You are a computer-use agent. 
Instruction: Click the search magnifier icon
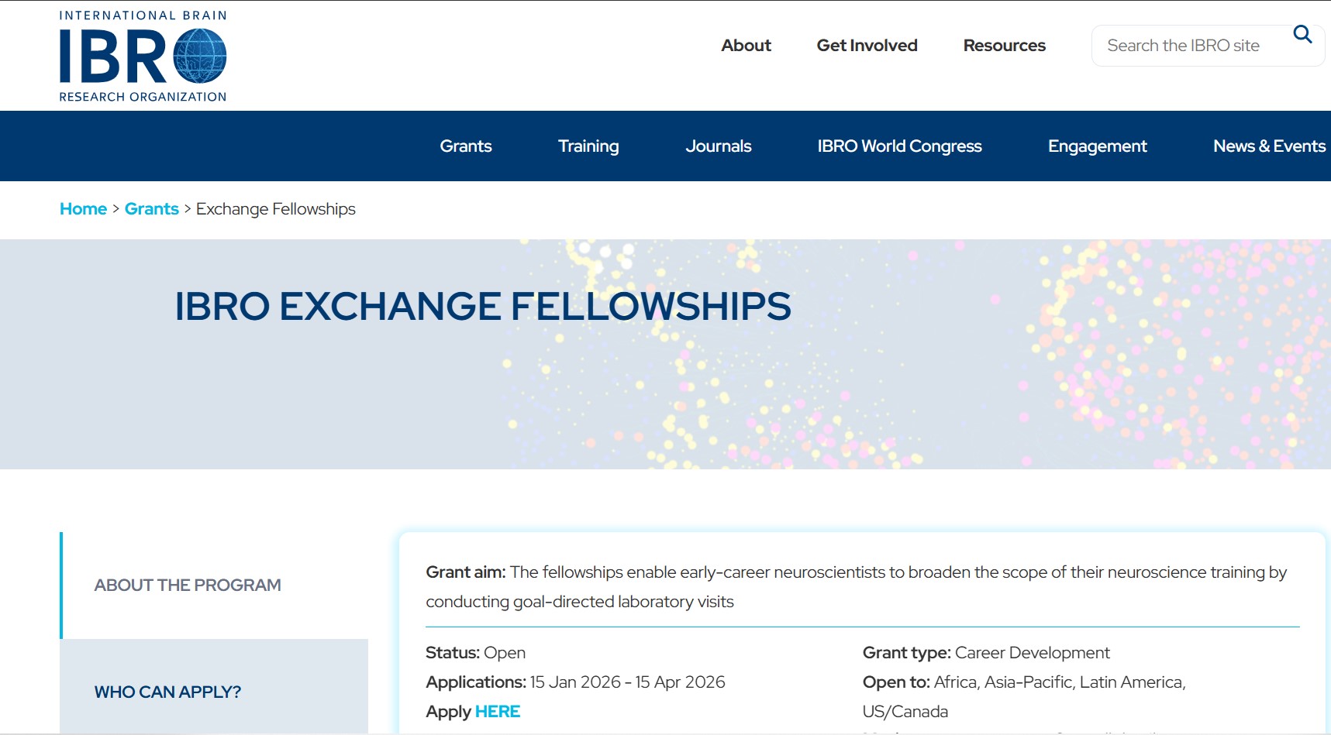point(1302,35)
